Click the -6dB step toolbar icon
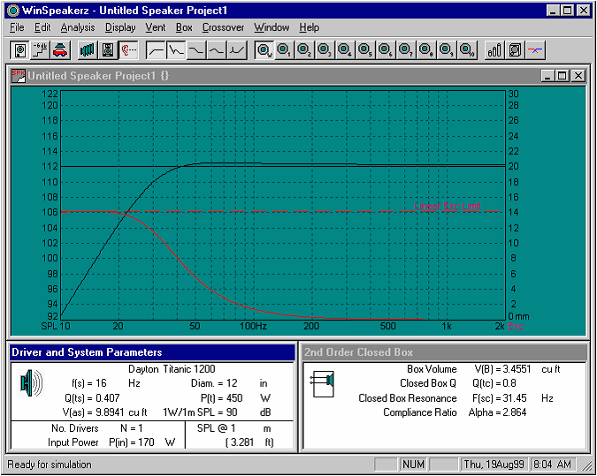This screenshot has height=476, width=597. click(x=40, y=49)
